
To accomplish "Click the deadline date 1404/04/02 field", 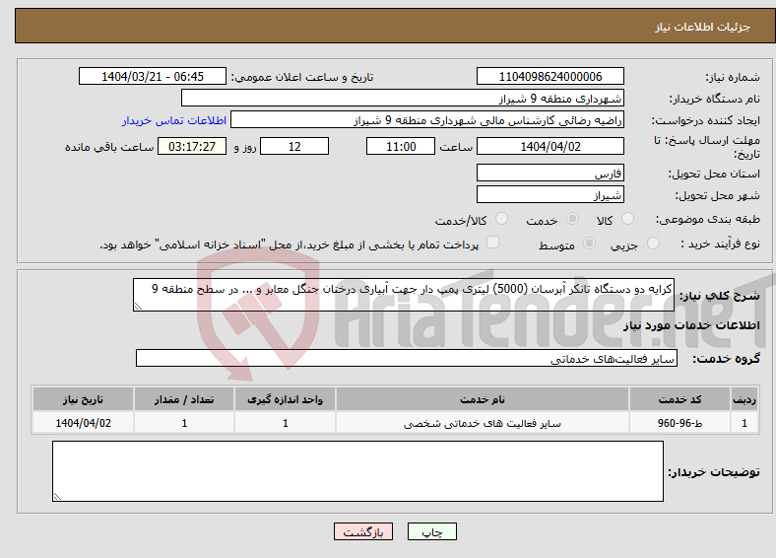I will pyautogui.click(x=550, y=146).
